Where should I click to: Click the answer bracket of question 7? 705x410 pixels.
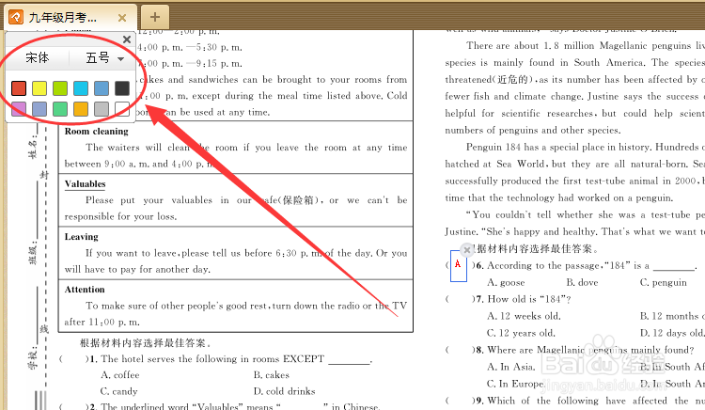click(x=461, y=299)
